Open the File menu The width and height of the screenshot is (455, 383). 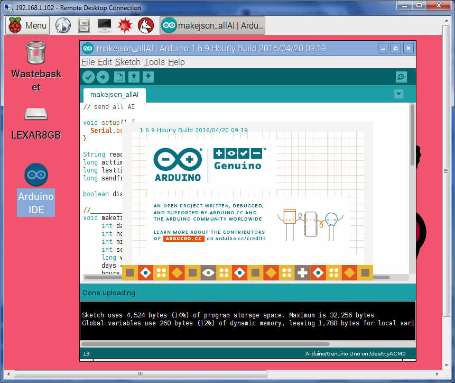[x=88, y=62]
